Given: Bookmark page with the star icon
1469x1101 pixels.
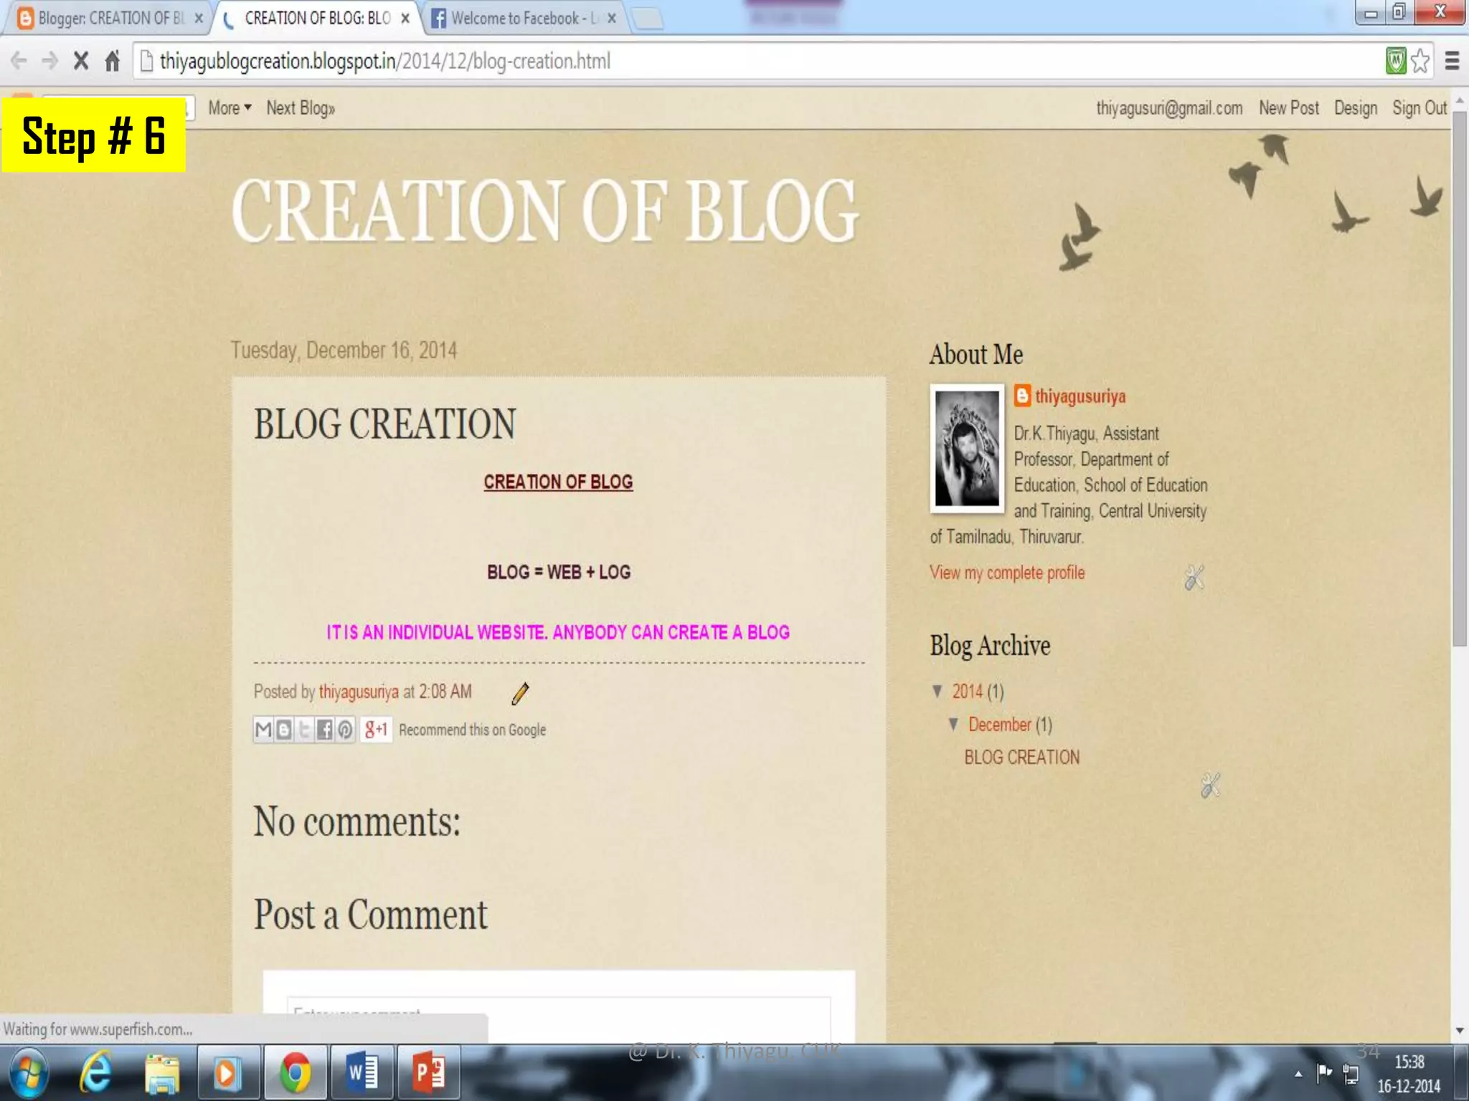Looking at the screenshot, I should pyautogui.click(x=1420, y=61).
